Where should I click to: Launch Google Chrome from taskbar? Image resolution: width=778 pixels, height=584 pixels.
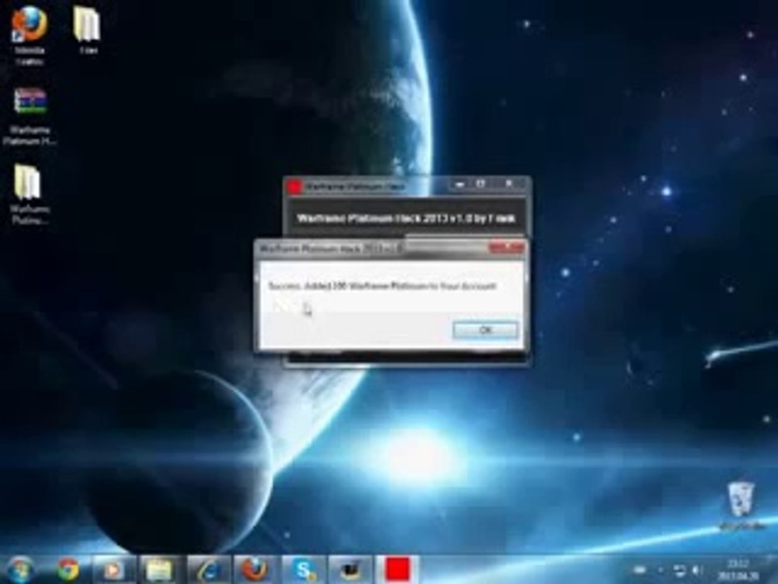(68, 569)
